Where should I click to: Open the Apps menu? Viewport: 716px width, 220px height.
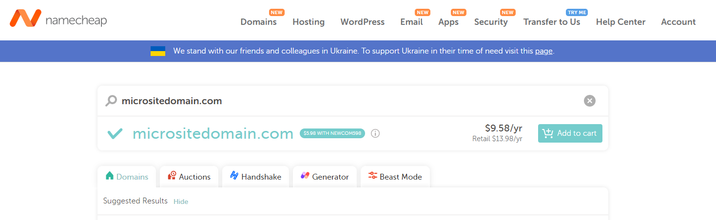pyautogui.click(x=448, y=22)
